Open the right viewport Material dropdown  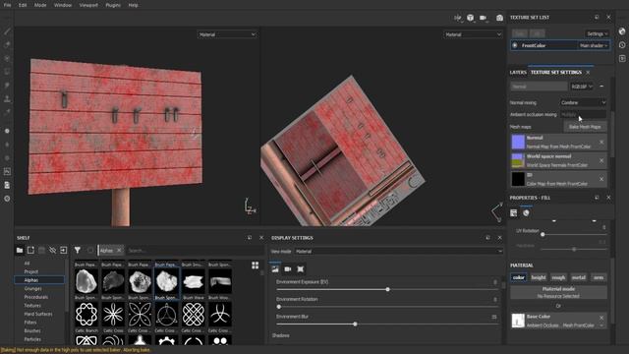pos(473,34)
